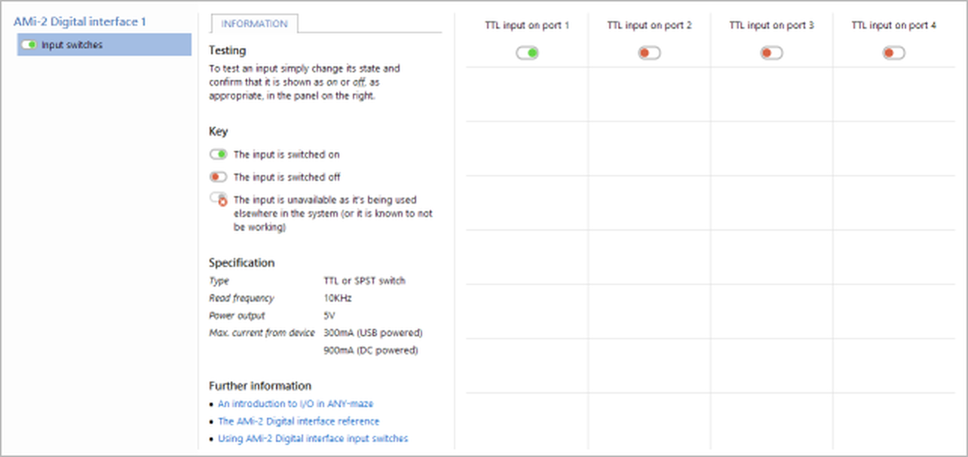This screenshot has height=457, width=968.
Task: Click the 'Specification' section heading
Action: coord(241,263)
